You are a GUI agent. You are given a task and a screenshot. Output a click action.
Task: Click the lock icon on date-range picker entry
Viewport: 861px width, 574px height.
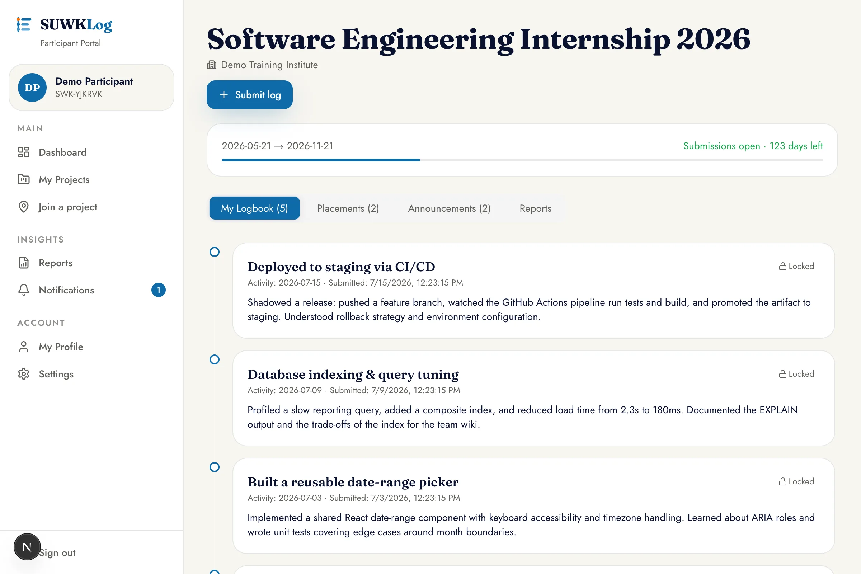[x=783, y=481]
